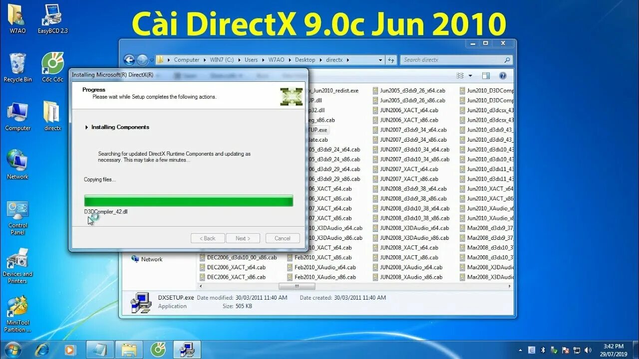
Task: Open Explorer Help with the question mark icon
Action: click(x=503, y=76)
